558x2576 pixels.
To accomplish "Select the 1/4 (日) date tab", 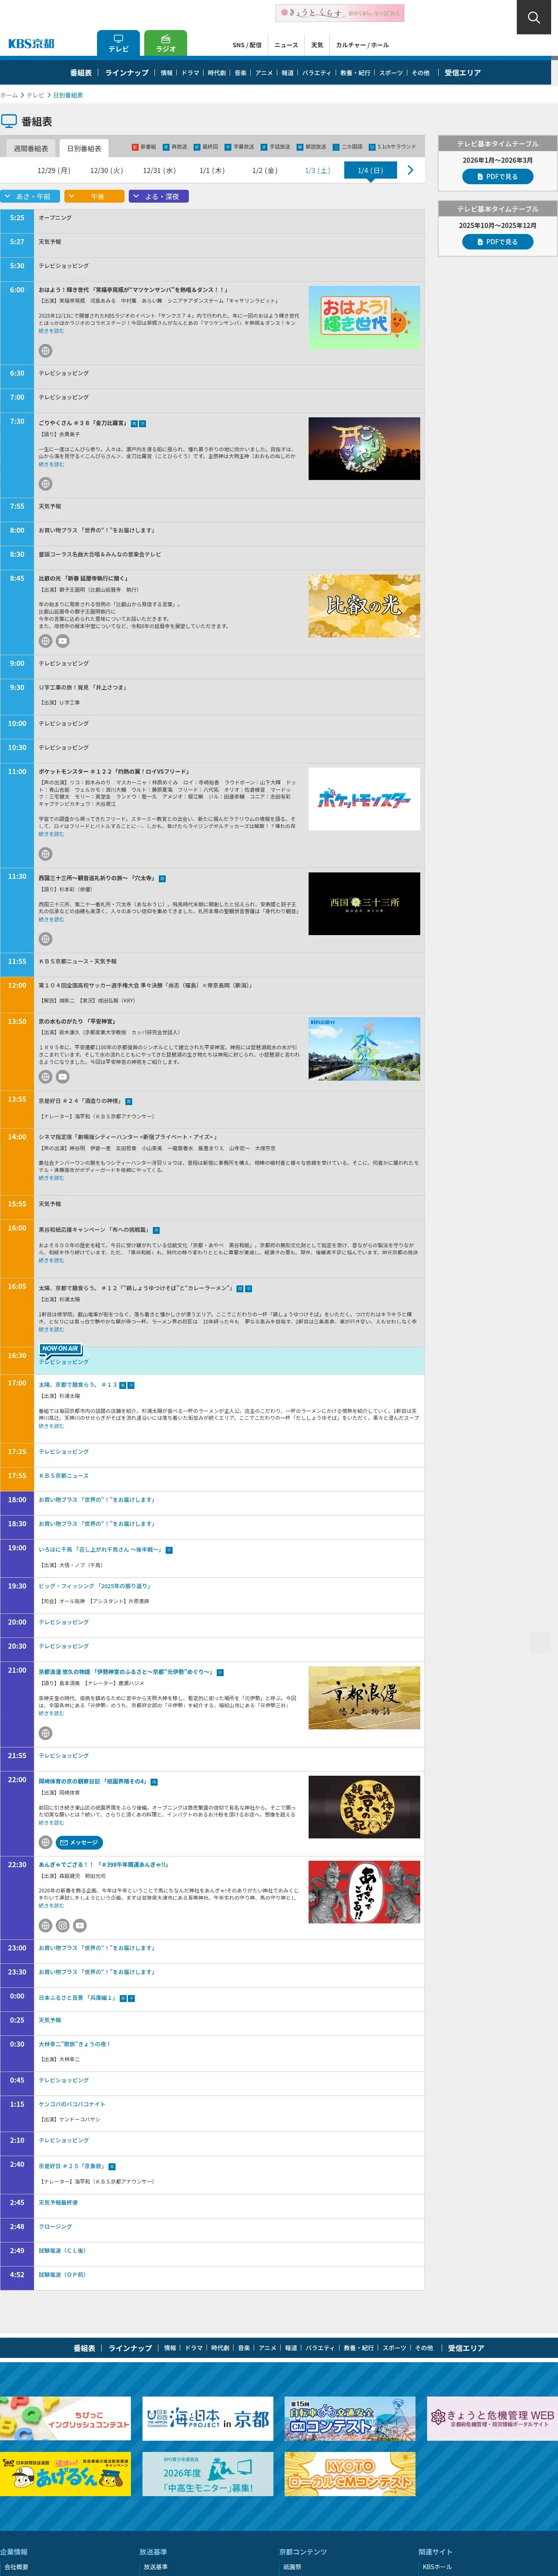I will pyautogui.click(x=370, y=170).
